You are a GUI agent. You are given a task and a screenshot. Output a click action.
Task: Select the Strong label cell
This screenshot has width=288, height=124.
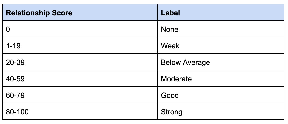click(x=221, y=111)
